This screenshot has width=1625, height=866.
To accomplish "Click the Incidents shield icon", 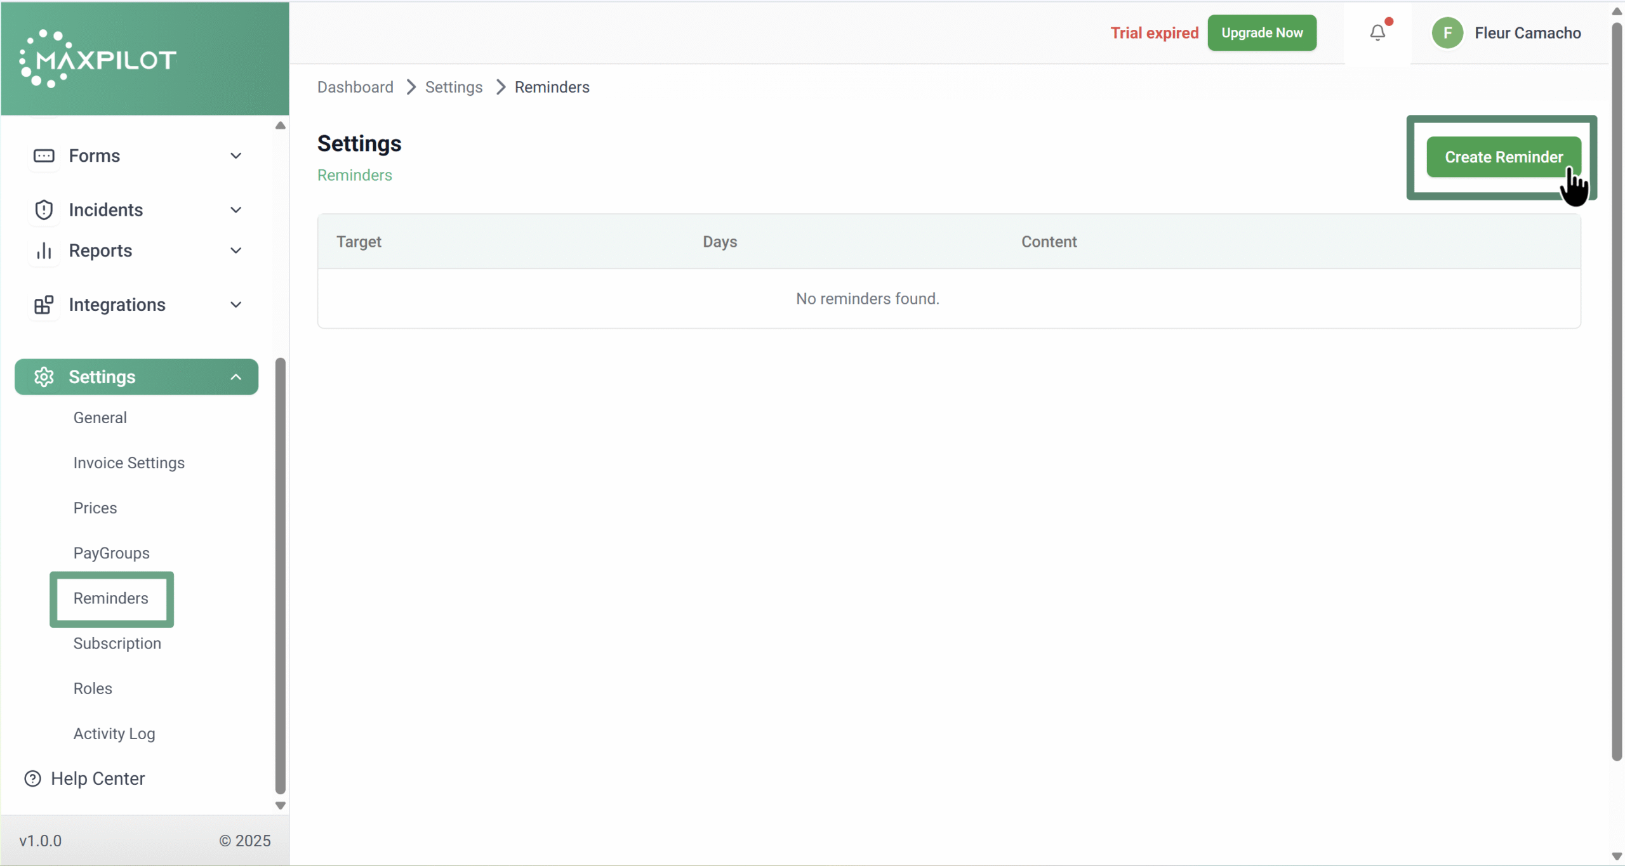I will click(x=44, y=210).
